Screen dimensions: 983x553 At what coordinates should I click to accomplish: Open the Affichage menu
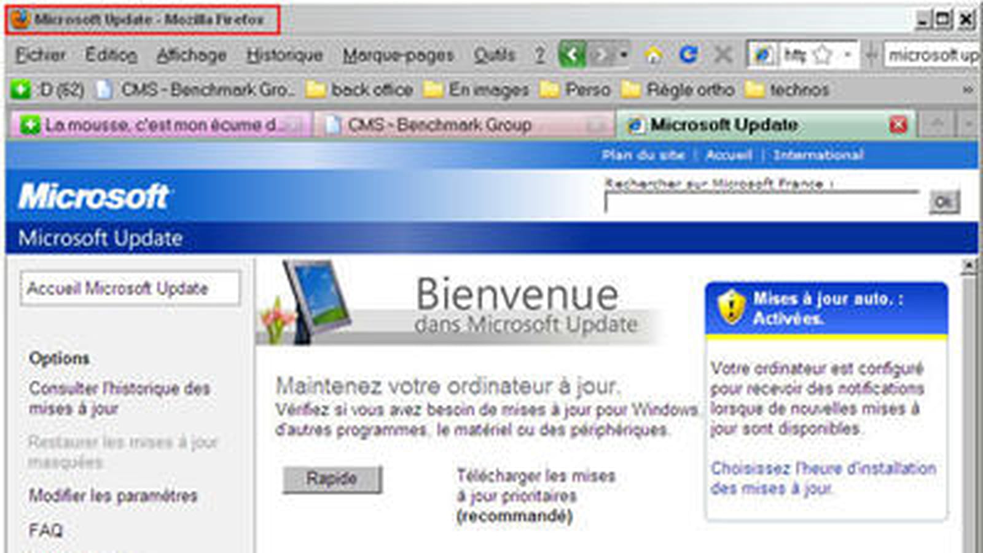tap(192, 55)
